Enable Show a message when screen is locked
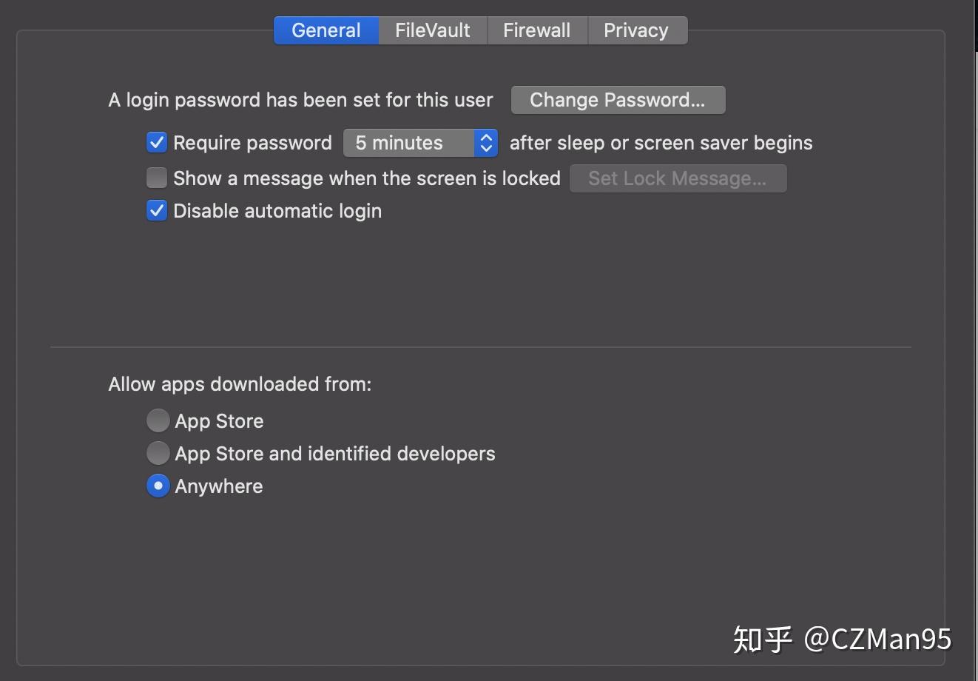This screenshot has height=681, width=978. pos(156,178)
